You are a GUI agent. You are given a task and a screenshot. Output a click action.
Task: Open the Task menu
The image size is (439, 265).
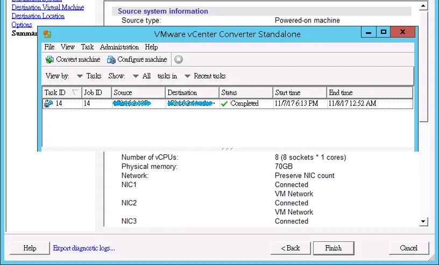[87, 47]
